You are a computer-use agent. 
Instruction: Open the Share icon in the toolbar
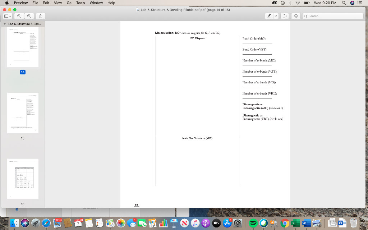[x=40, y=16]
